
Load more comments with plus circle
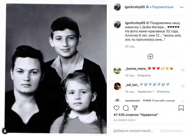point(150,57)
